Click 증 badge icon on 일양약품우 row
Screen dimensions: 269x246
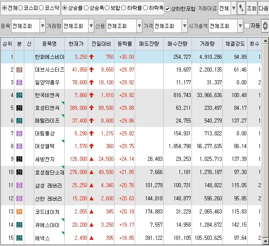[x=19, y=82]
